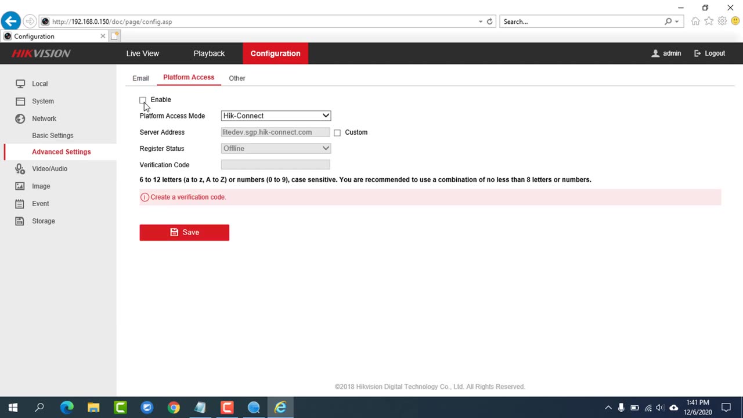Click the Hikvision logo
This screenshot has width=743, height=418.
click(x=41, y=53)
